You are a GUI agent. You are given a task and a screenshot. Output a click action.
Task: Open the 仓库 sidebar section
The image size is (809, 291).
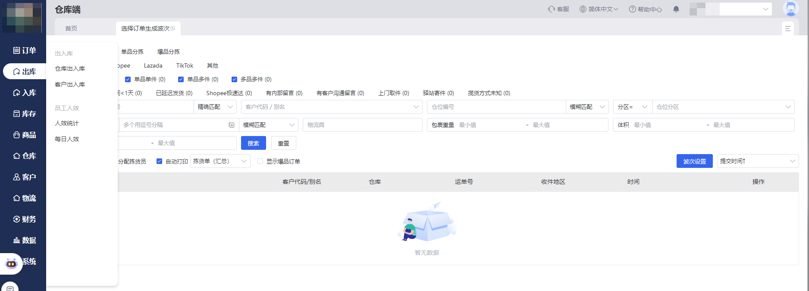24,156
